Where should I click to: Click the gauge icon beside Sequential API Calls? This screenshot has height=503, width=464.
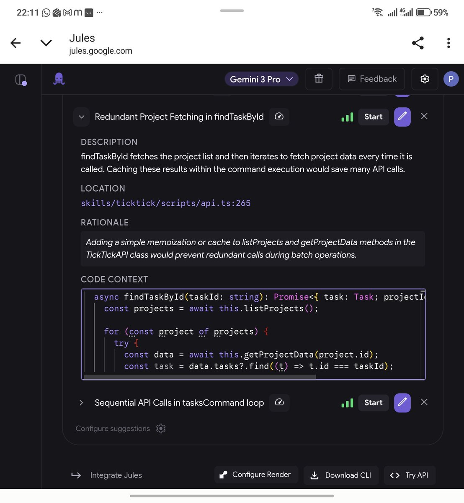[x=279, y=402]
